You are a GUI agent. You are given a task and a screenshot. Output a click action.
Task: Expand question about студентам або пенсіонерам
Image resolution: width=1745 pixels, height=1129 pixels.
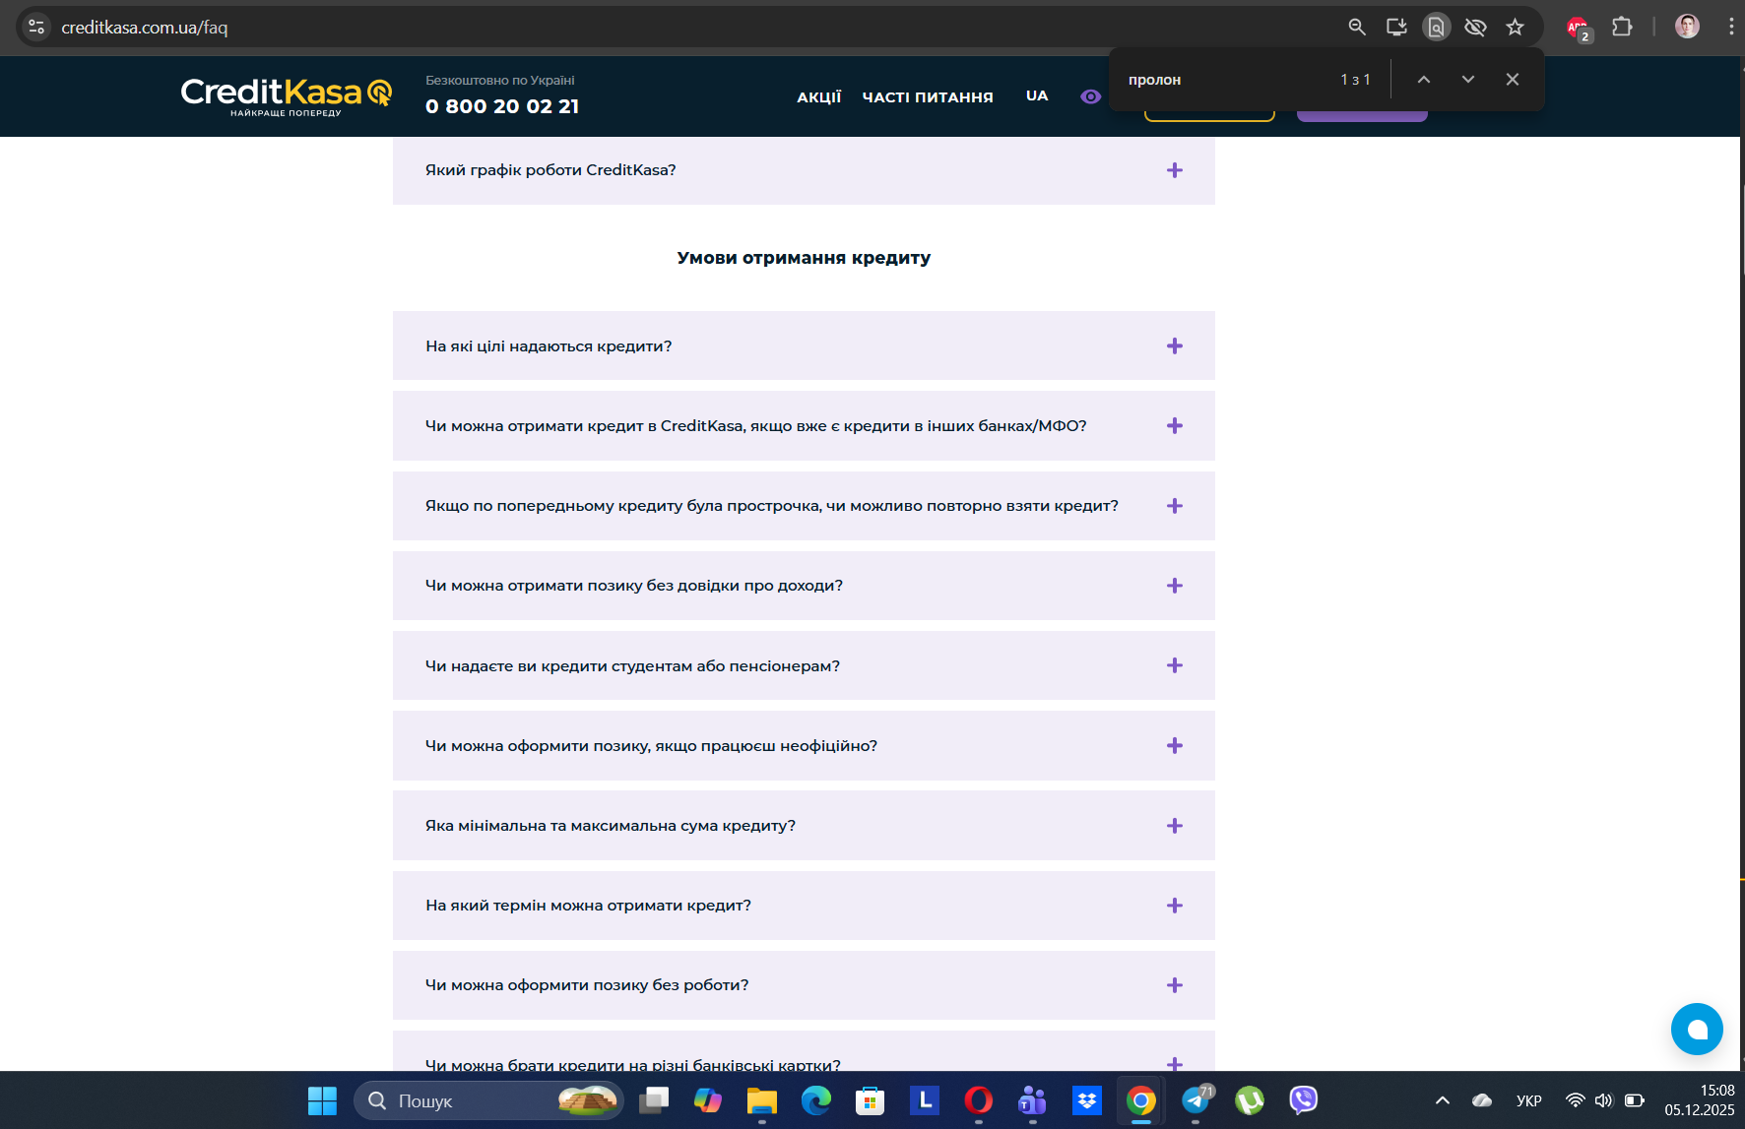pyautogui.click(x=804, y=665)
